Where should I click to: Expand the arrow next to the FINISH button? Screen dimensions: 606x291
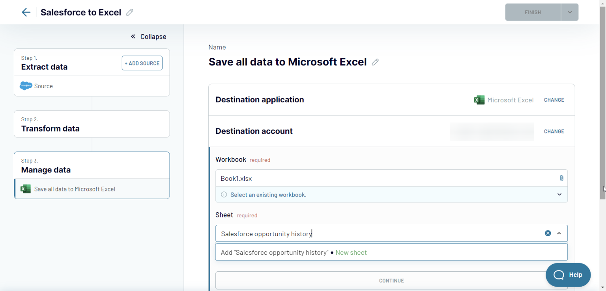(x=569, y=12)
